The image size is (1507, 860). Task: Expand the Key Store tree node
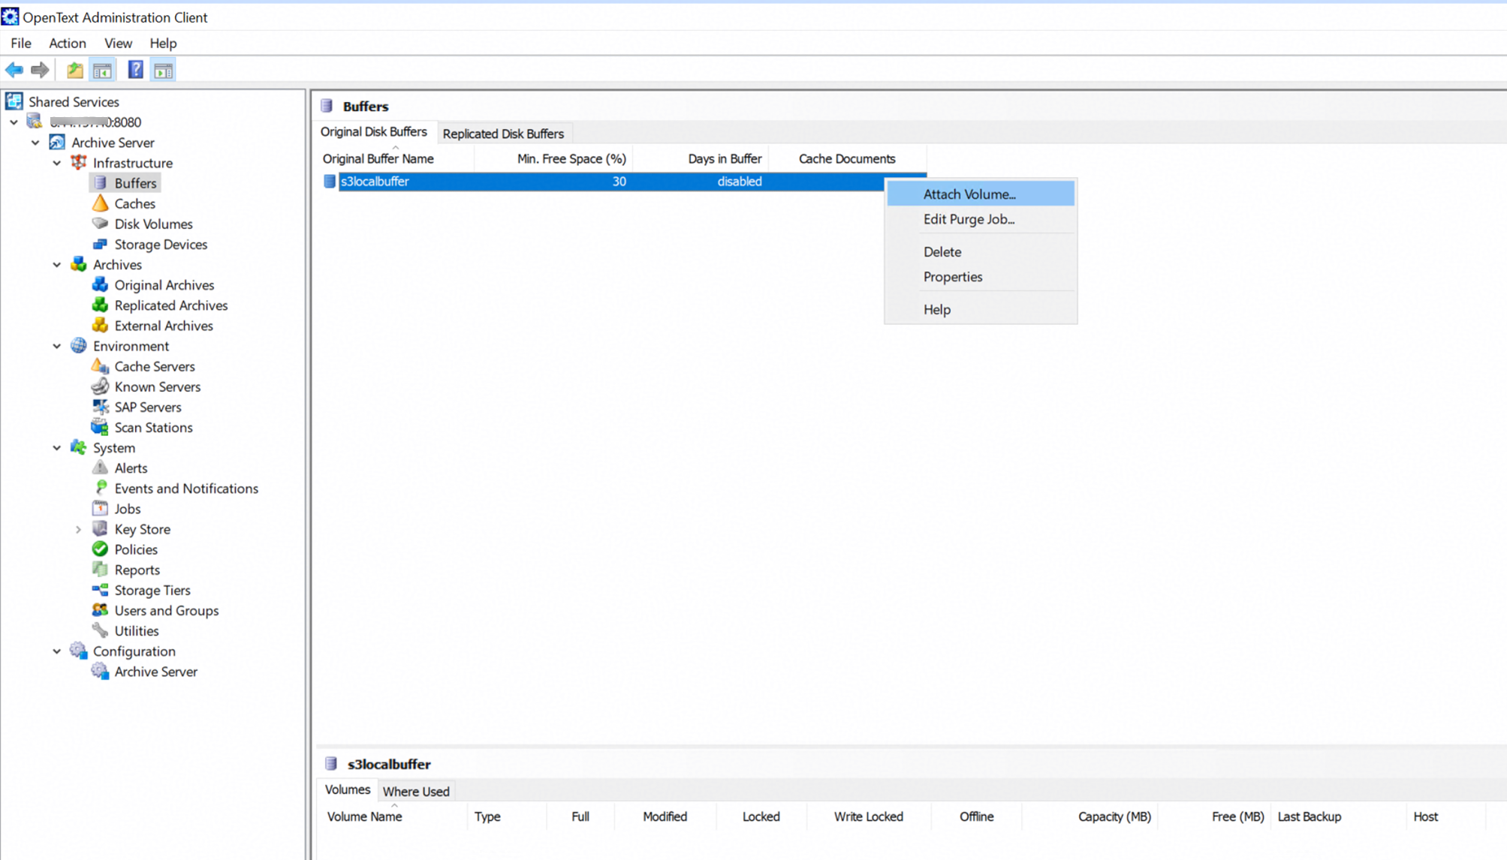78,529
